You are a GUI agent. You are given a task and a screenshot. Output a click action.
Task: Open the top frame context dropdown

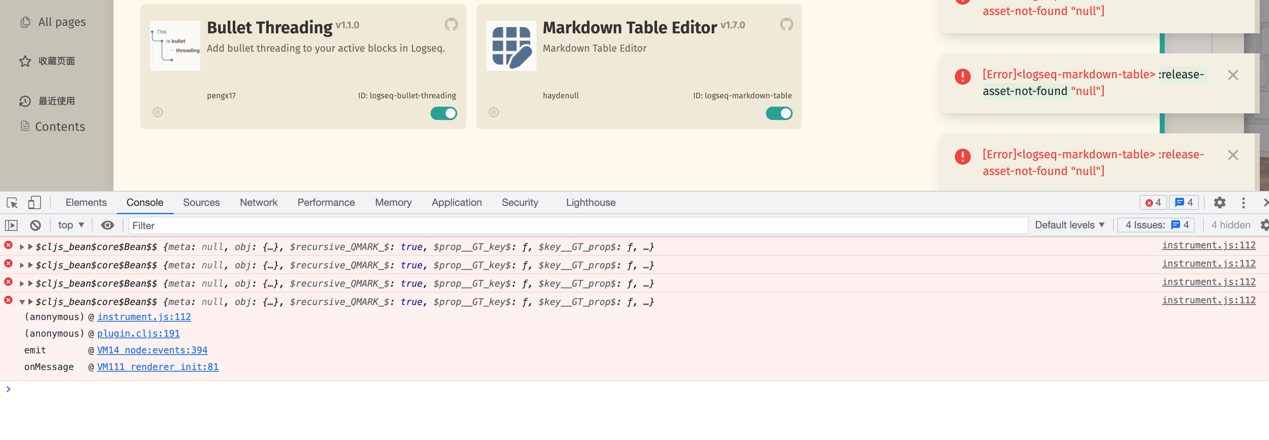click(70, 225)
